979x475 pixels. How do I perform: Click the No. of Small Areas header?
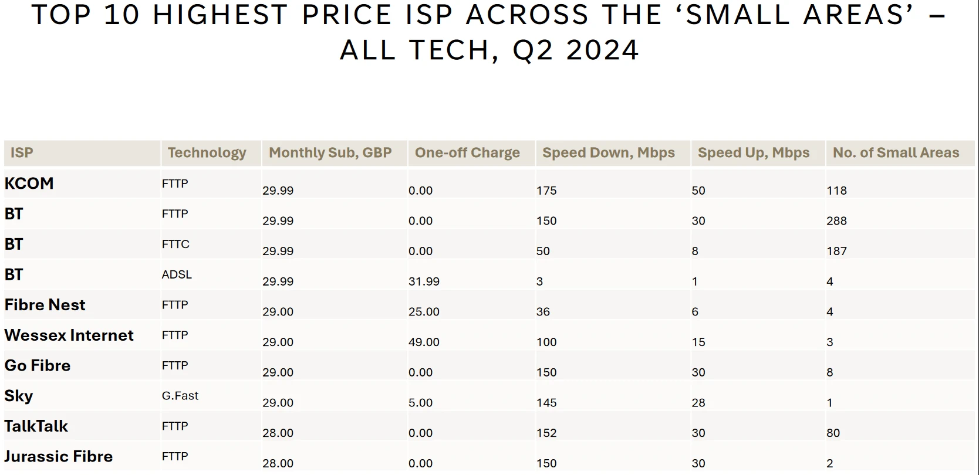coord(896,153)
